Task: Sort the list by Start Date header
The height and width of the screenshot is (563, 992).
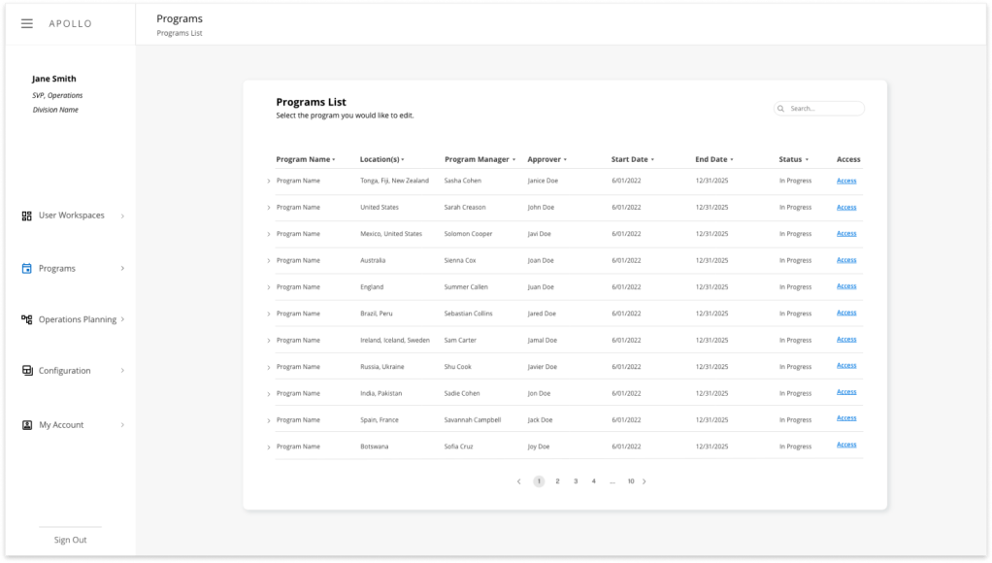Action: tap(630, 159)
